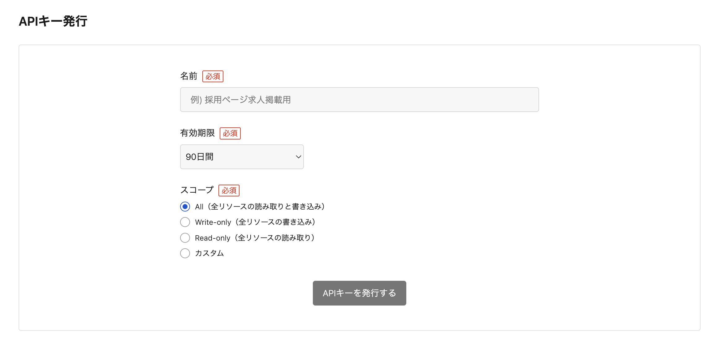721x355 pixels.
Task: Click the 90日間 selected value text
Action: [200, 157]
